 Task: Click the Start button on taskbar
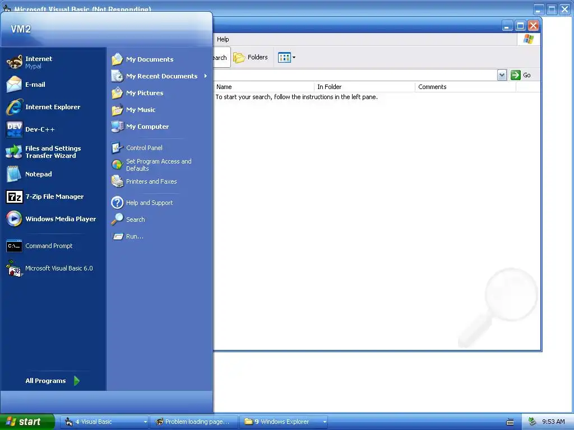(27, 422)
